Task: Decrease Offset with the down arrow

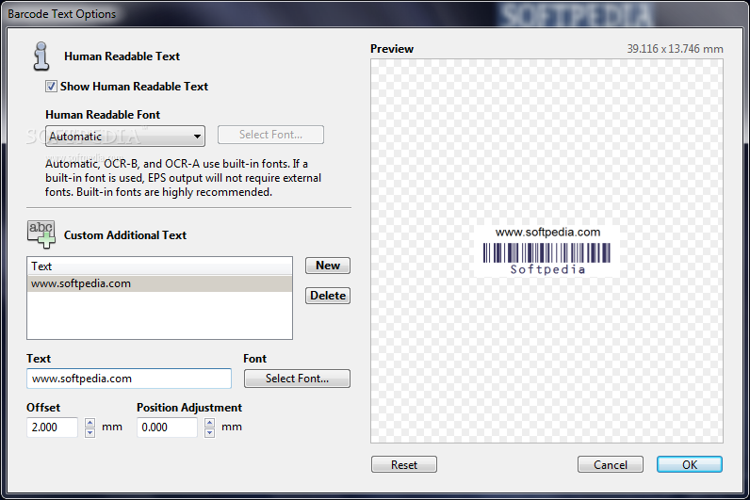Action: point(90,432)
